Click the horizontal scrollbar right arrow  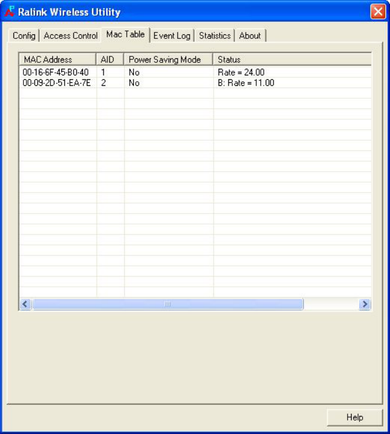(x=365, y=304)
